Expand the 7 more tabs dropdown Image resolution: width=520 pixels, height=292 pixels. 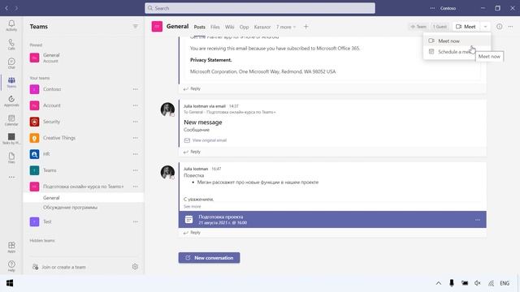[286, 27]
